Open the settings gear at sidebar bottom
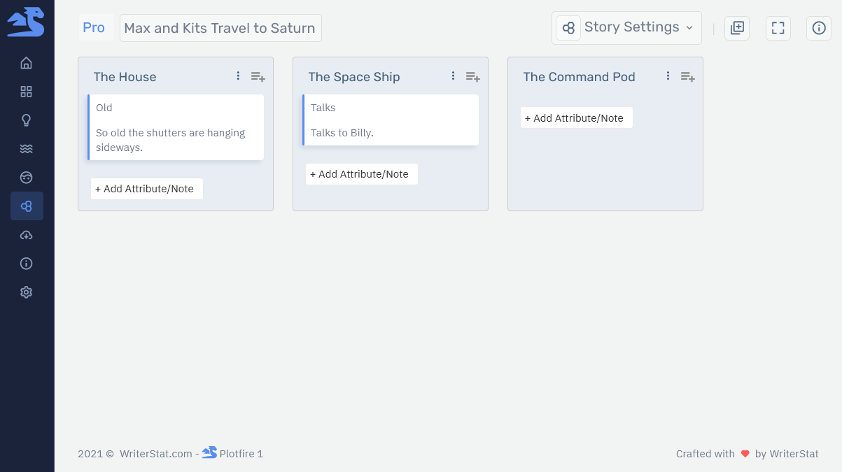 click(27, 292)
